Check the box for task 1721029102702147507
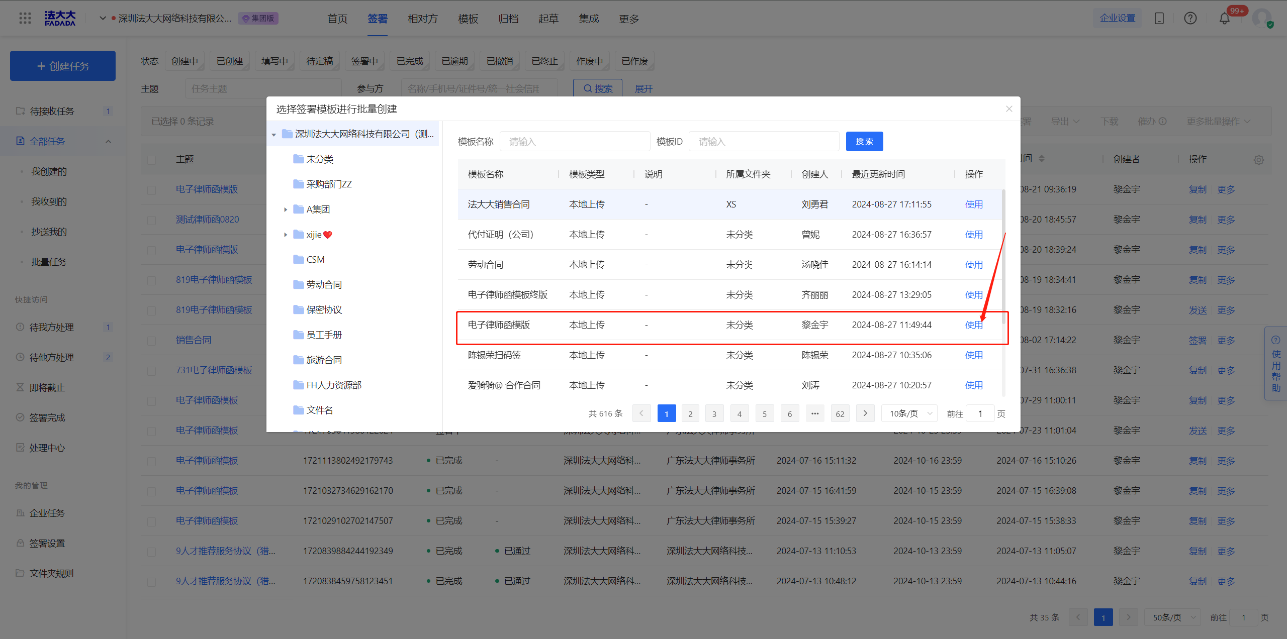The width and height of the screenshot is (1287, 639). click(x=151, y=521)
